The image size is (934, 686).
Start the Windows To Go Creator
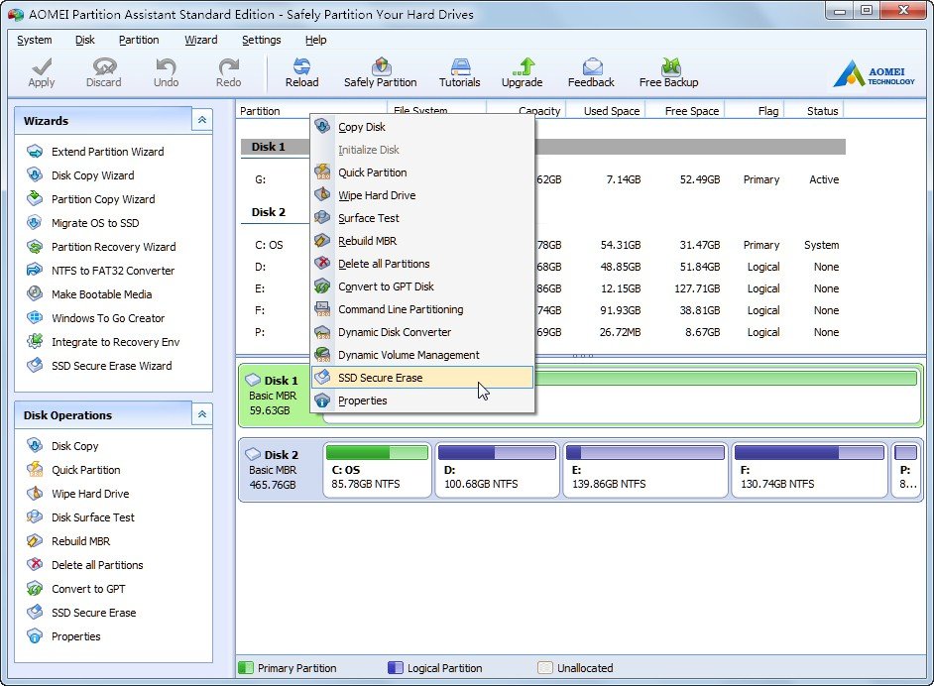pos(107,318)
